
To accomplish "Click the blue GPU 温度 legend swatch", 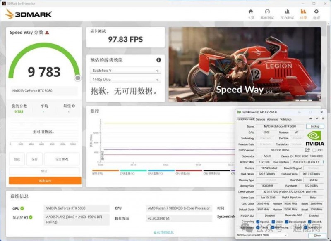I will coord(161,170).
